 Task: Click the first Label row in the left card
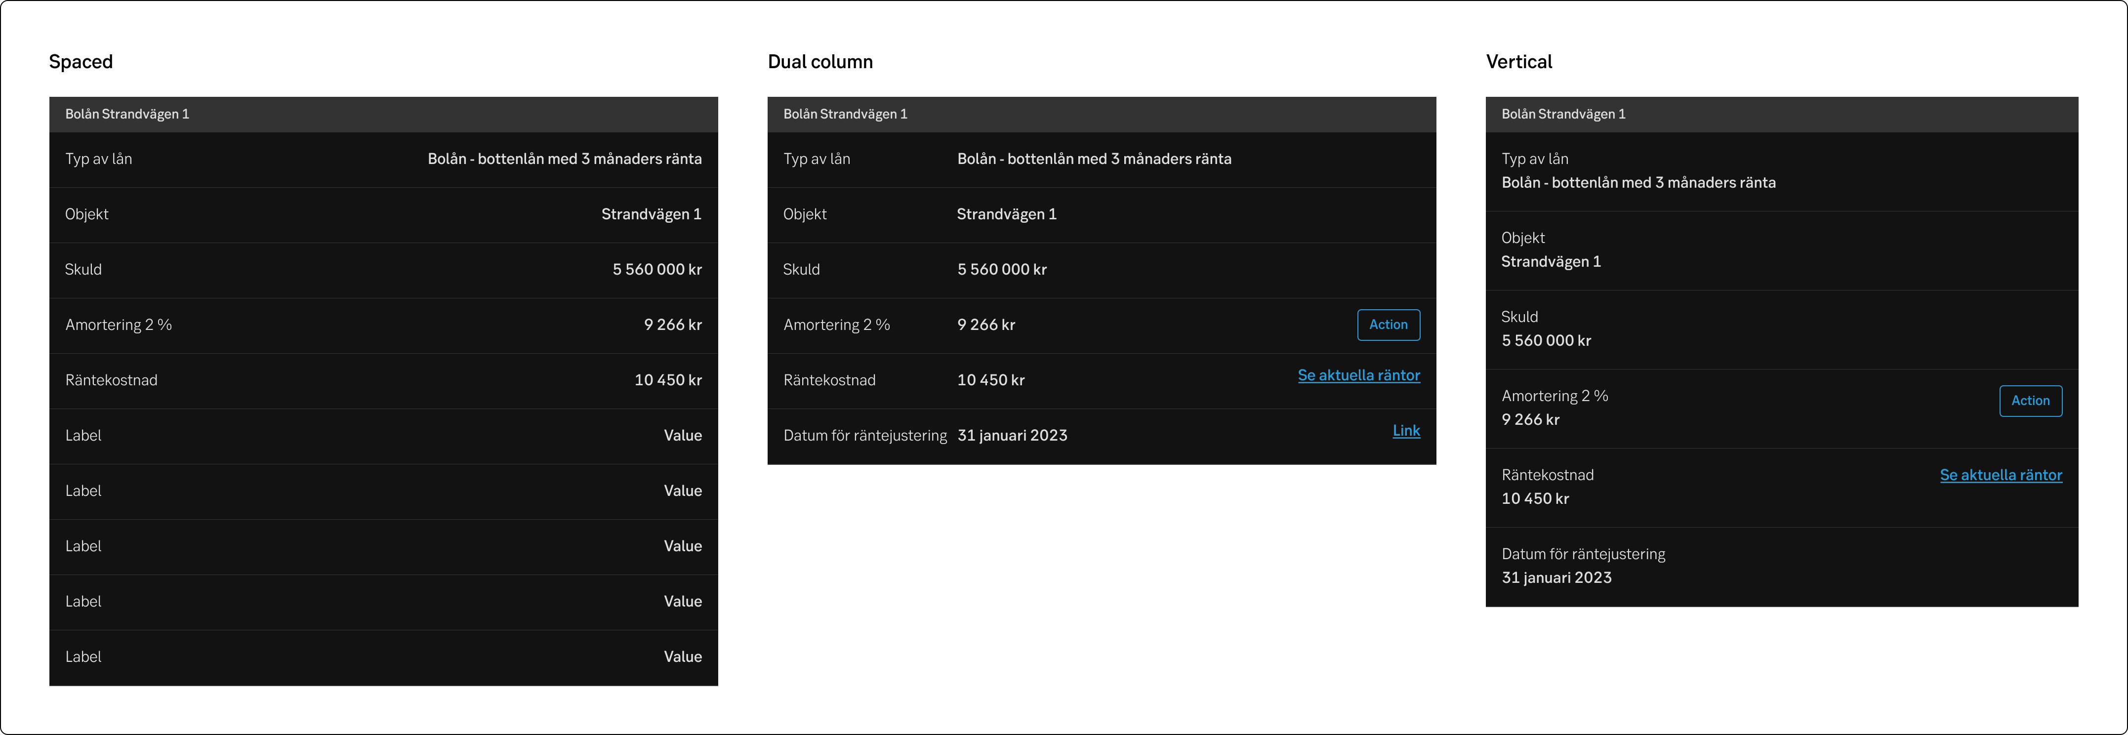coord(83,435)
